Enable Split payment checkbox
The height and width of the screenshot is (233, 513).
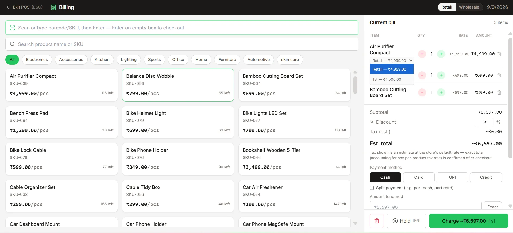coord(372,188)
